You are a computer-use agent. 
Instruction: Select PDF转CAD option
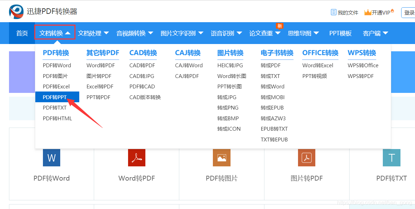pos(142,87)
